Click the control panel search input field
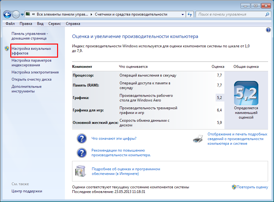 point(229,14)
